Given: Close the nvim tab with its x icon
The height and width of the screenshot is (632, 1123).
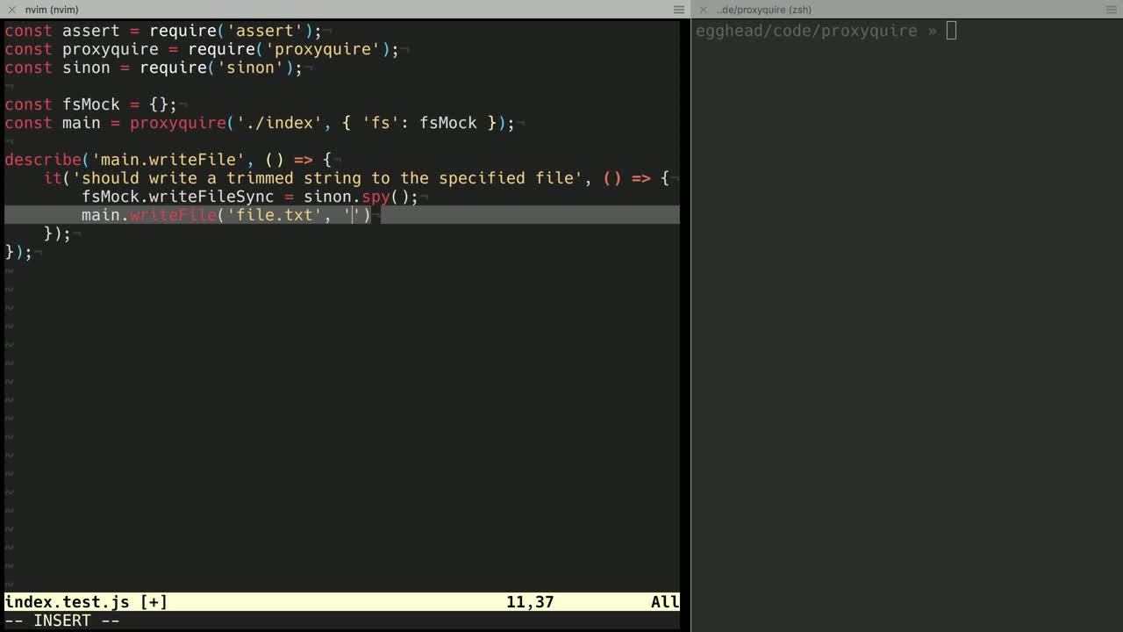Looking at the screenshot, I should pyautogui.click(x=12, y=10).
